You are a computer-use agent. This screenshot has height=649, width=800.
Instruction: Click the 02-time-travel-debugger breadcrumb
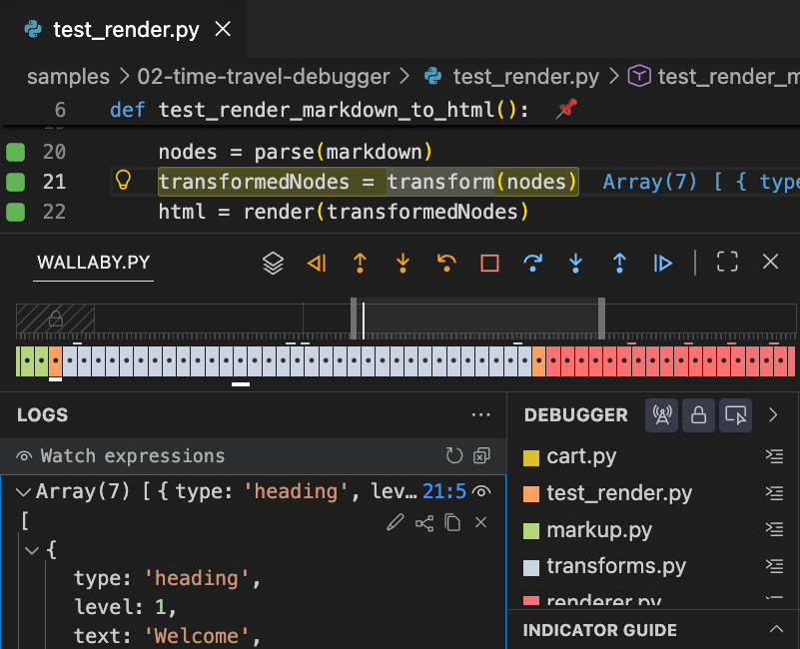pos(264,77)
